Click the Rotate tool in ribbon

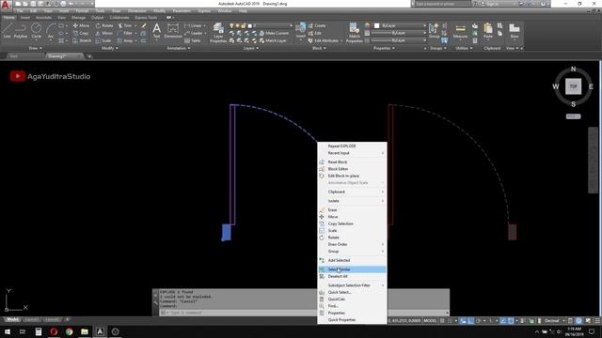pos(104,25)
